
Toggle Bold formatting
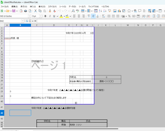pyautogui.click(x=45, y=16)
